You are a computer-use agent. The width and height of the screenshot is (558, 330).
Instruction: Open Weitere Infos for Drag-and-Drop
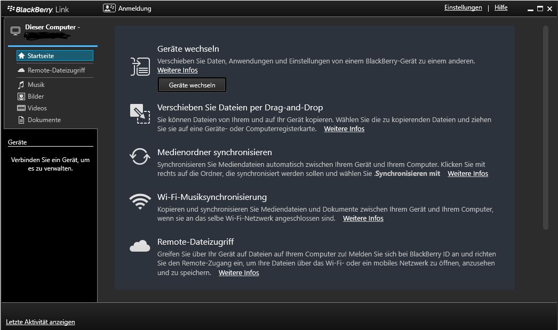click(344, 129)
